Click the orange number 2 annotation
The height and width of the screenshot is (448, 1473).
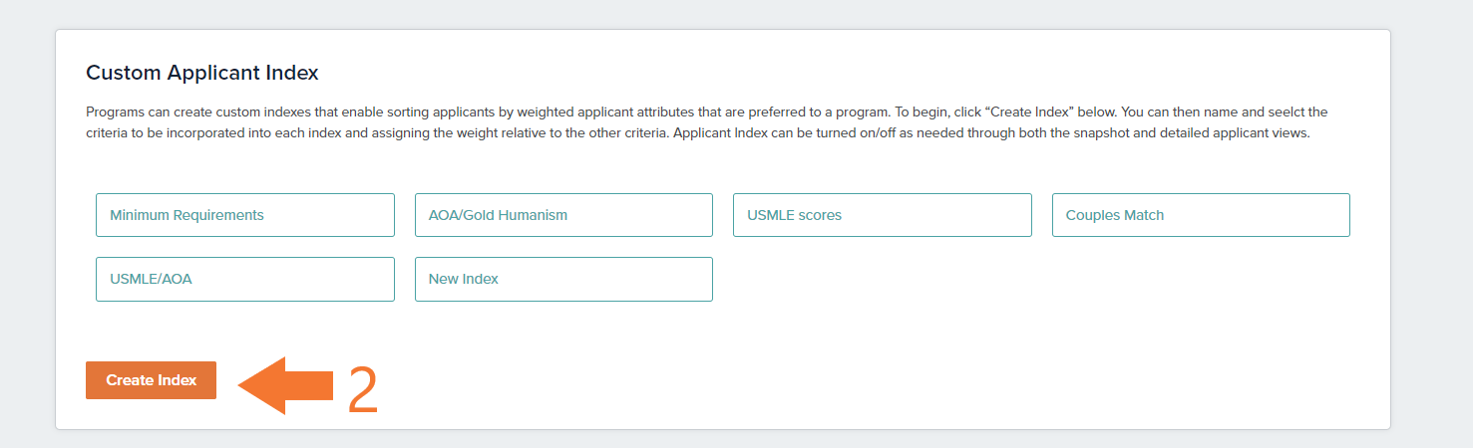363,390
